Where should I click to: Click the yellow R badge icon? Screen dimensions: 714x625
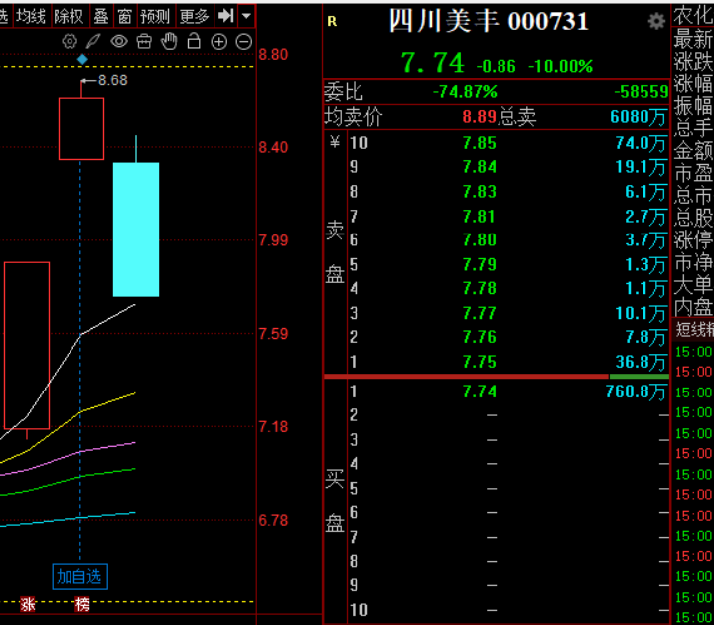tap(332, 21)
